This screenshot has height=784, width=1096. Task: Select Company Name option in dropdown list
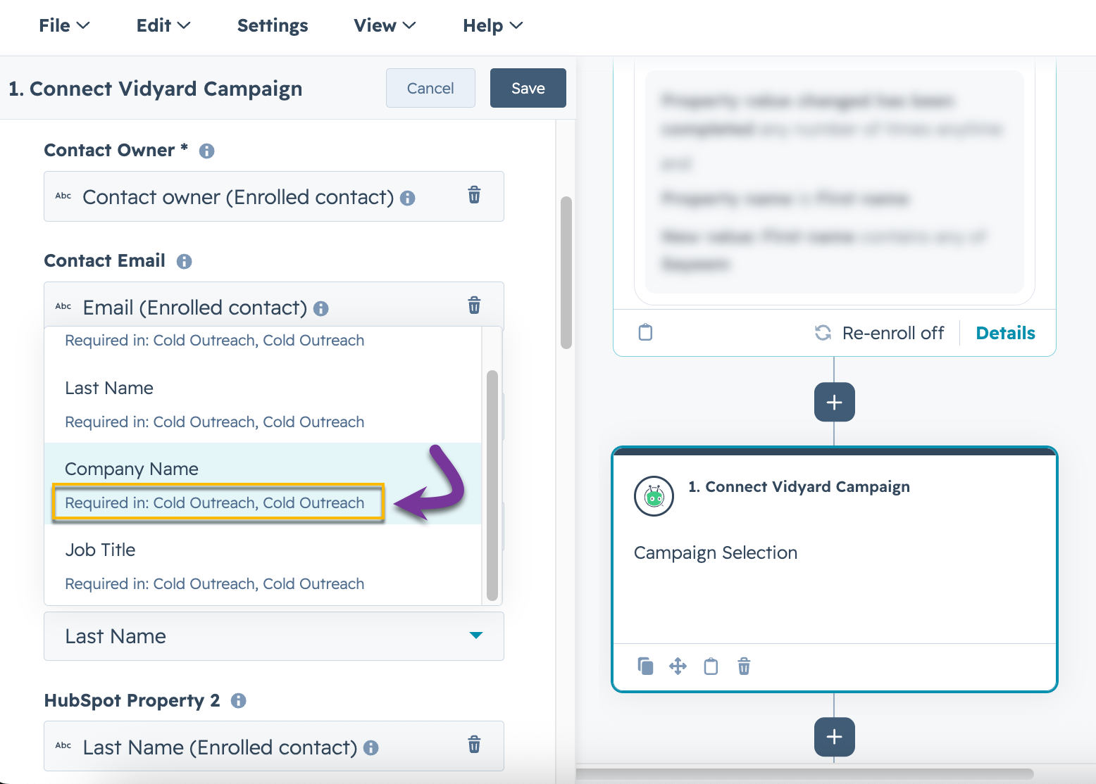pos(263,483)
